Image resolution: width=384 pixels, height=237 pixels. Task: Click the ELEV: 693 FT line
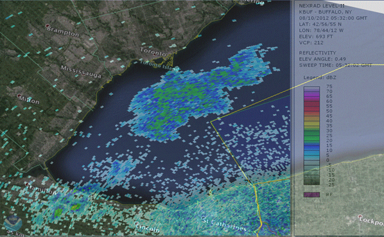pyautogui.click(x=316, y=37)
